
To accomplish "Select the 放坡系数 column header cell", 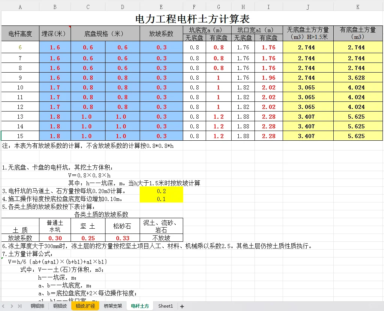I will (x=161, y=33).
